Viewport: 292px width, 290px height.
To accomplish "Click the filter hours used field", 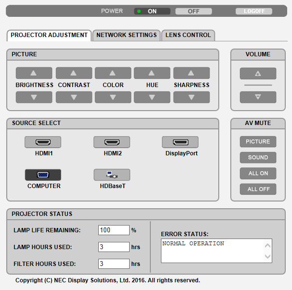I will [114, 264].
